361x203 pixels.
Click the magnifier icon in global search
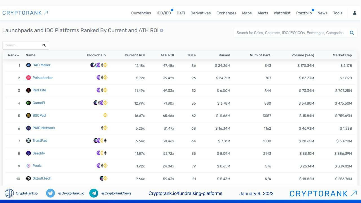(x=352, y=33)
